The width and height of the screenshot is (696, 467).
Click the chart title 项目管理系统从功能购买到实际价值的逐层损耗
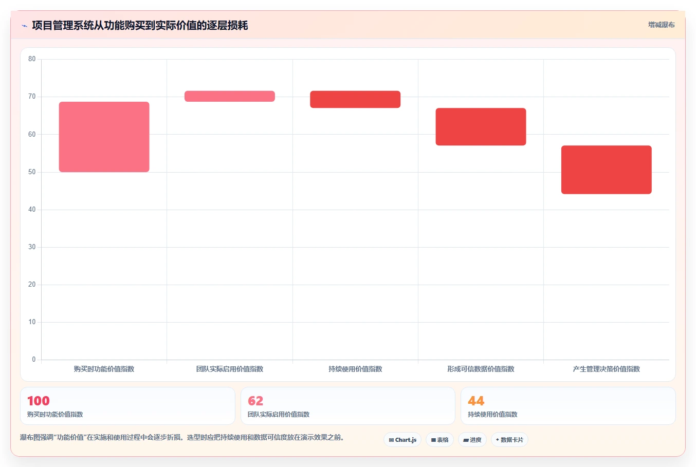[140, 25]
